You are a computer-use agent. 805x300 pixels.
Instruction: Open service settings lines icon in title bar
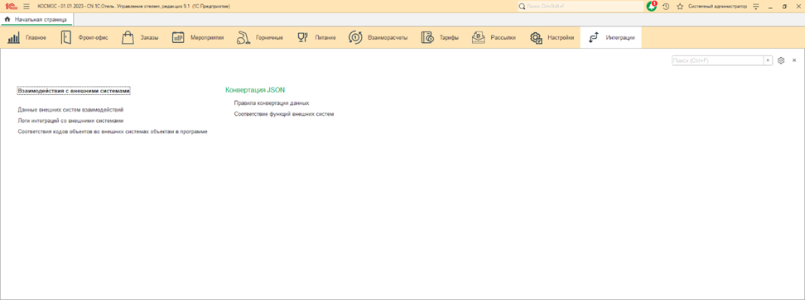(x=755, y=7)
